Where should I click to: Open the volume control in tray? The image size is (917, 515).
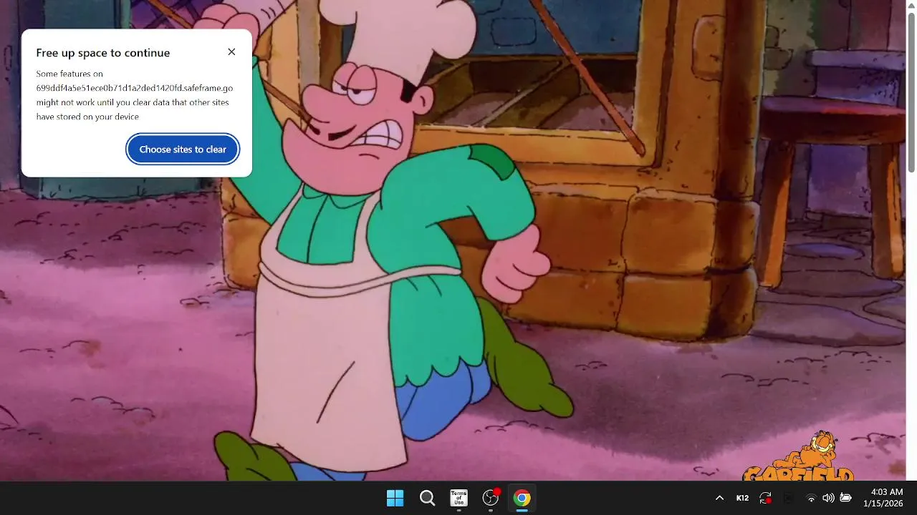tap(828, 498)
